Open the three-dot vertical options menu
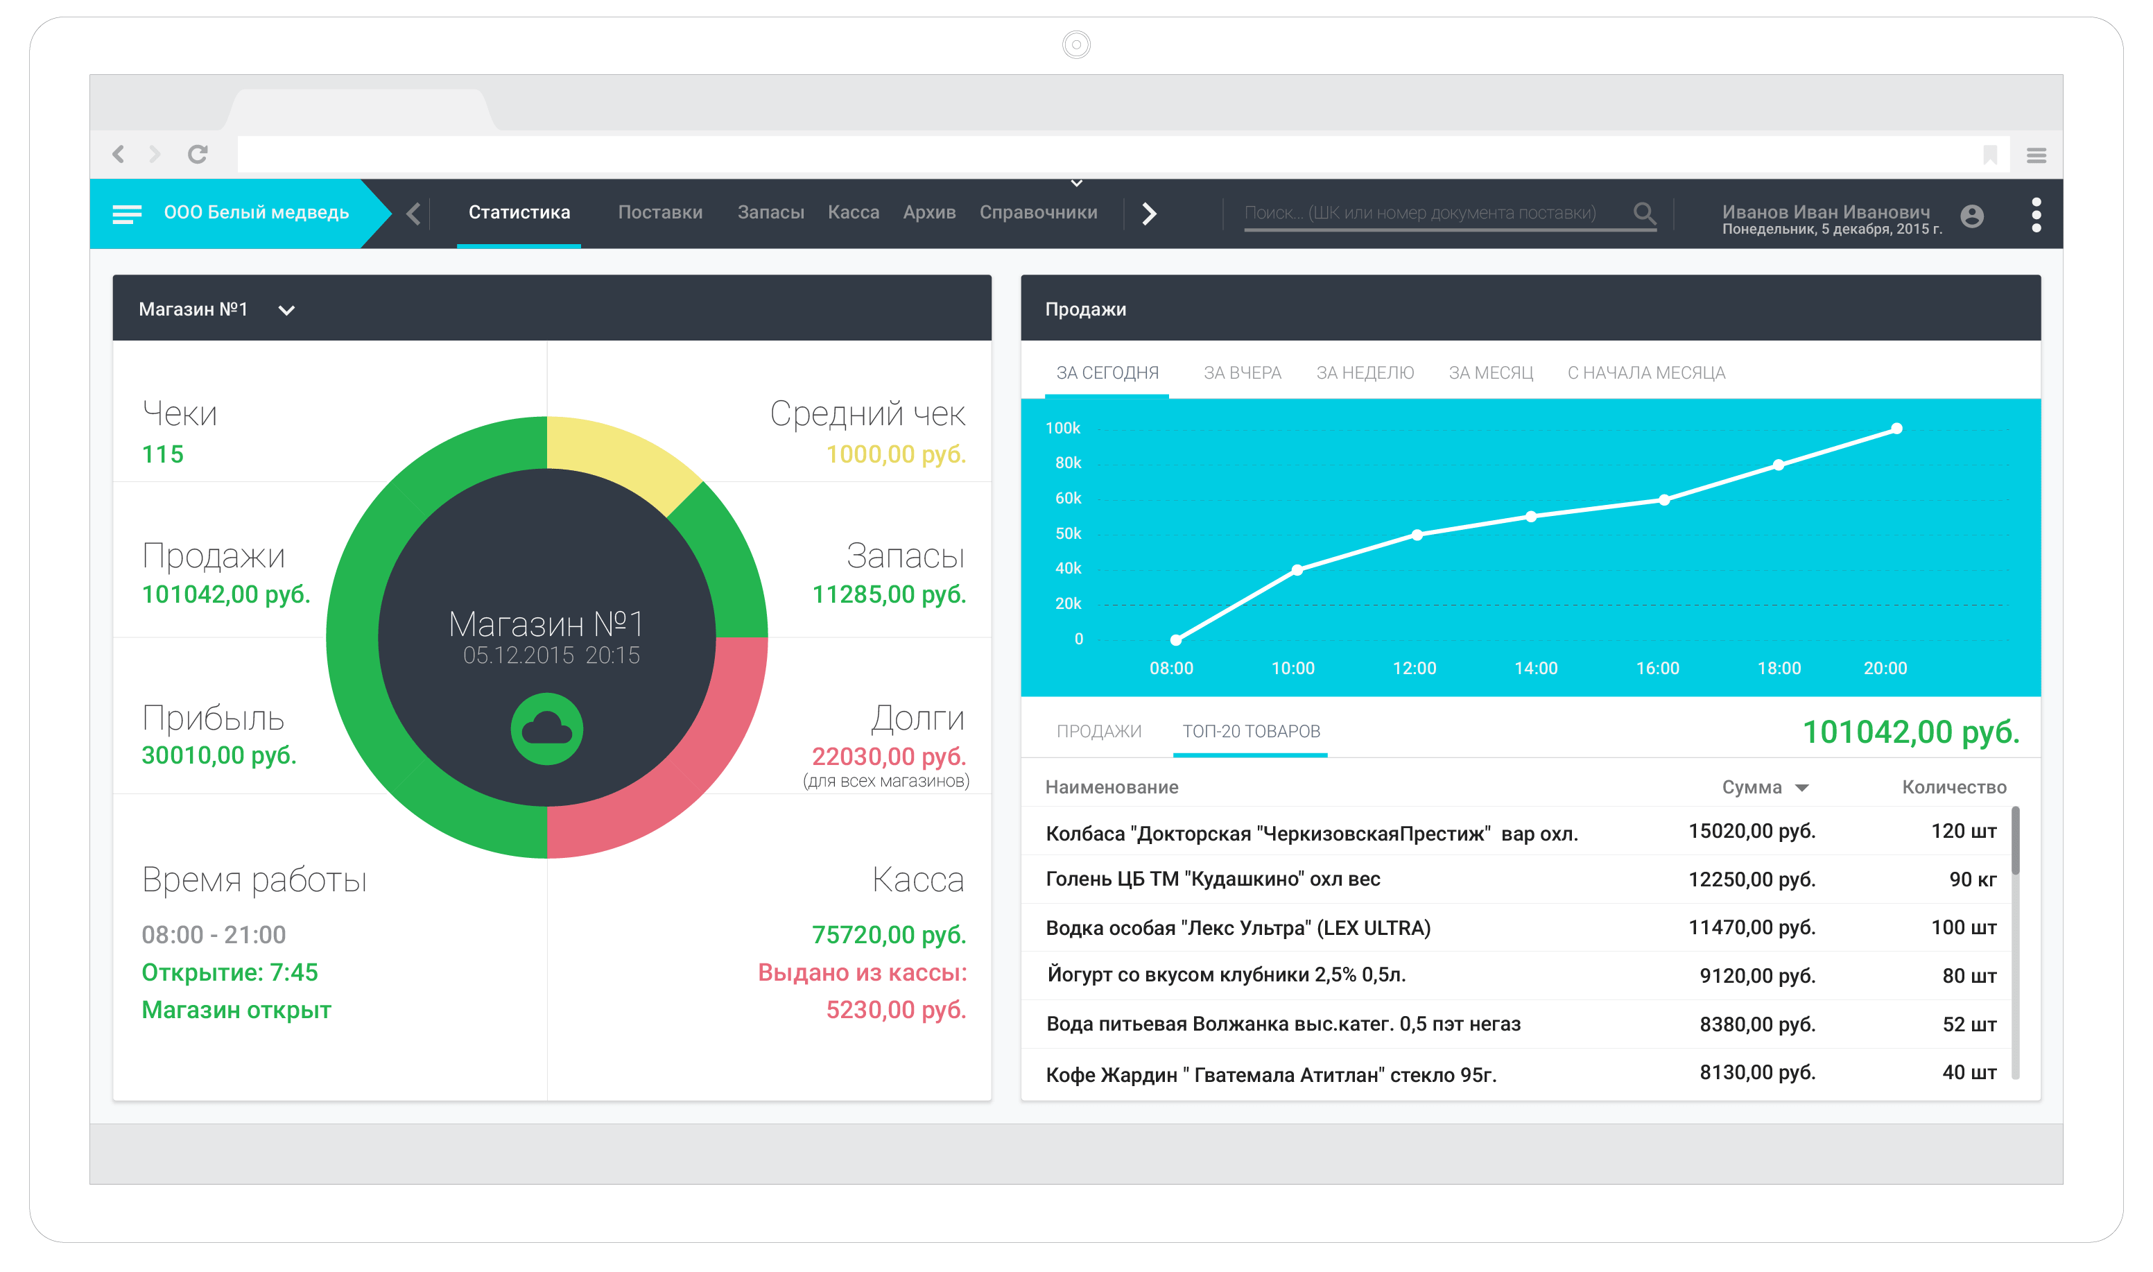Image resolution: width=2153 pixels, height=1272 pixels. tap(2036, 215)
